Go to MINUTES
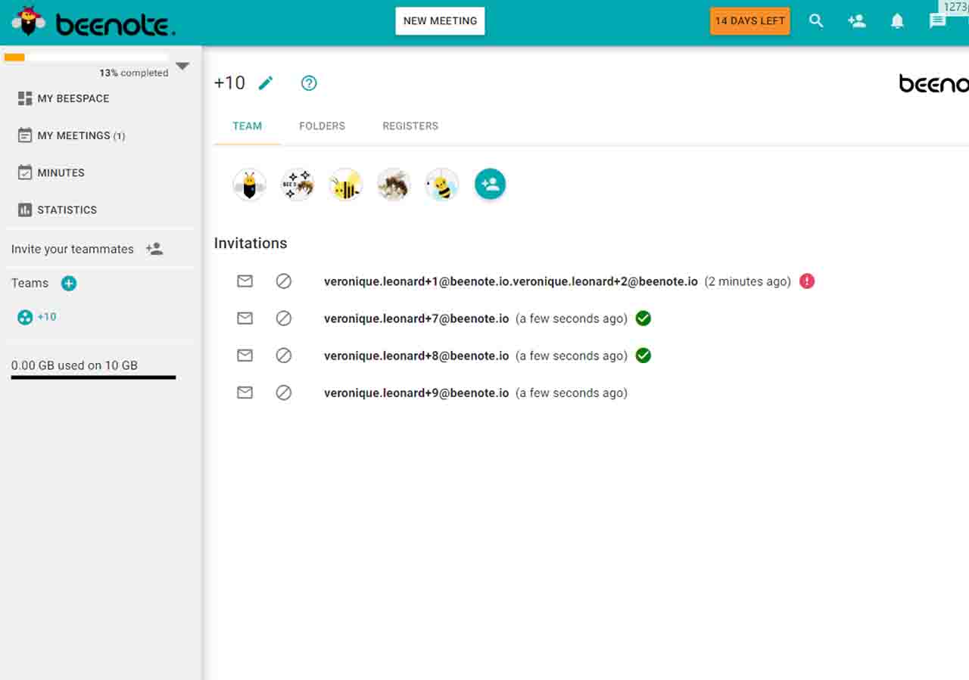The image size is (969, 680). click(51, 172)
